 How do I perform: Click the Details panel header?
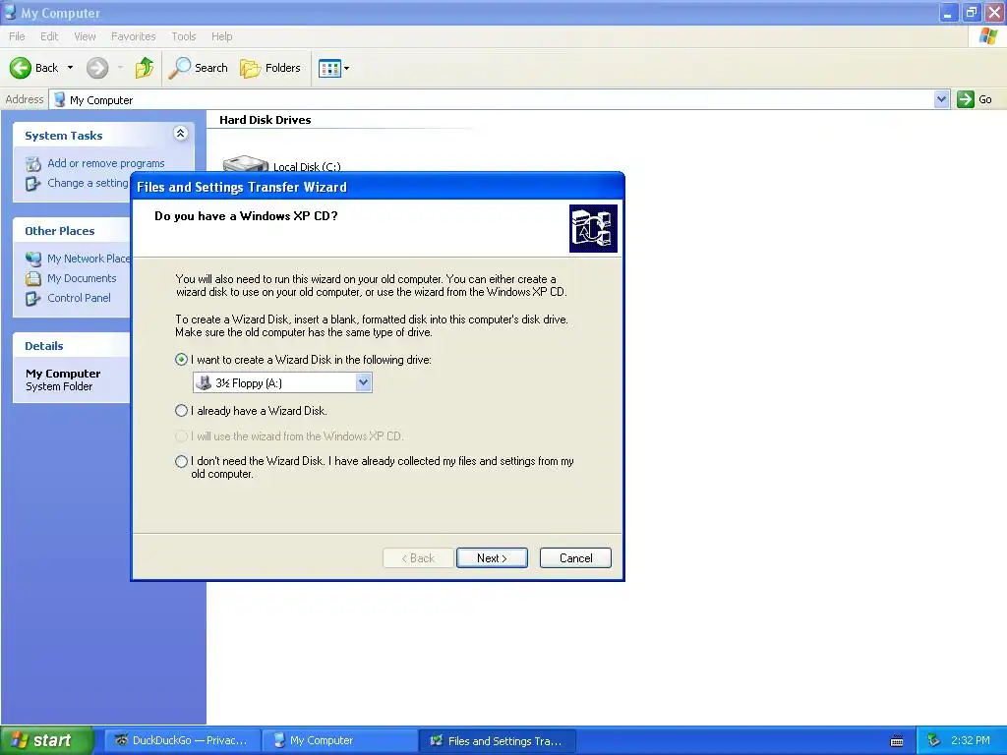pos(72,345)
